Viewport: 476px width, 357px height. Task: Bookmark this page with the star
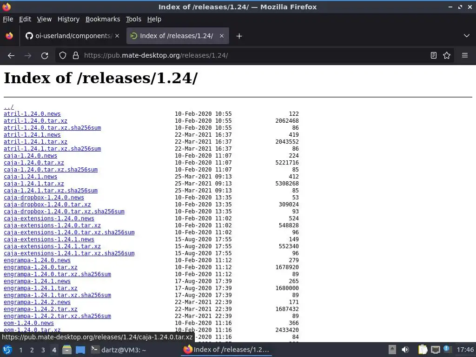447,56
